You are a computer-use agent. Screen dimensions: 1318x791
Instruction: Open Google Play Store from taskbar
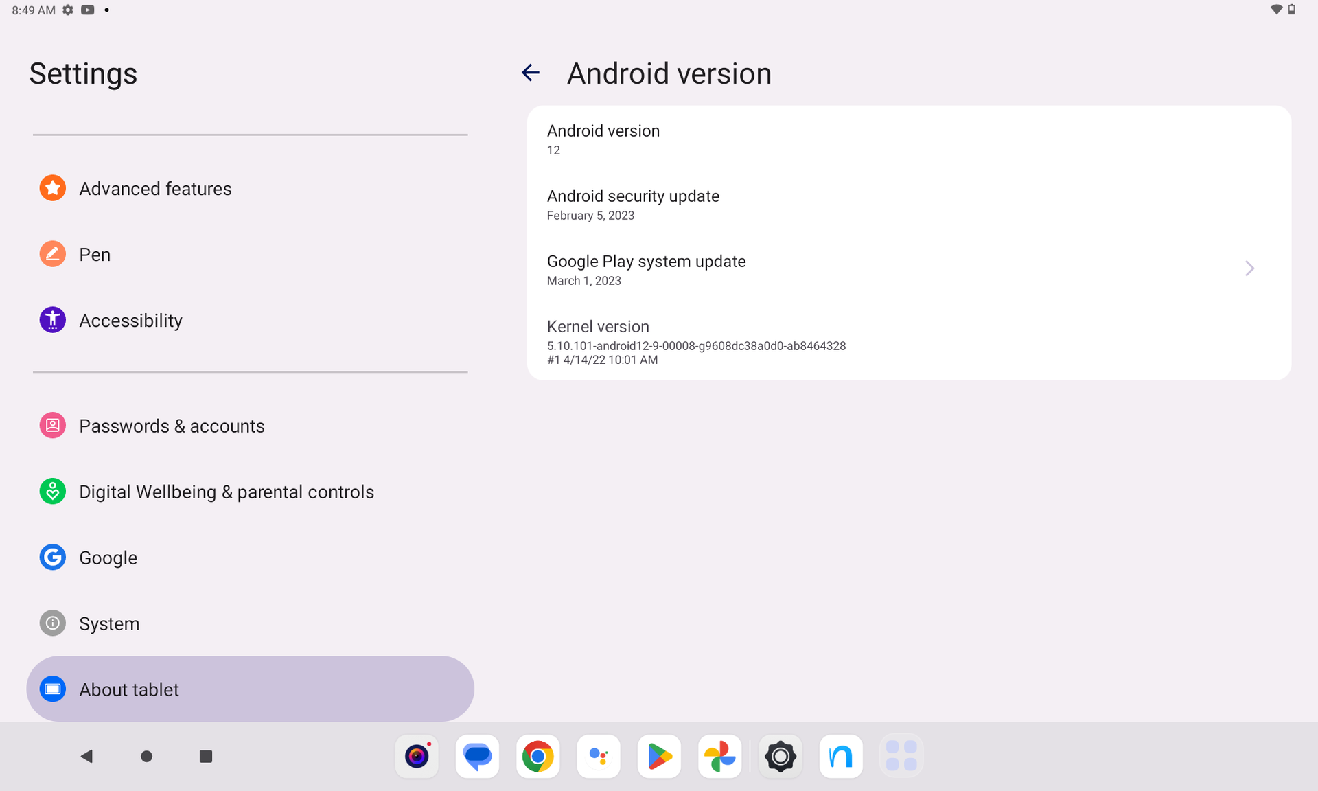point(659,756)
